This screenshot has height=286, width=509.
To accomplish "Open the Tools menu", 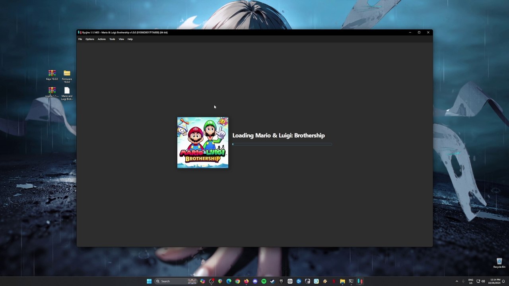I will [x=112, y=39].
